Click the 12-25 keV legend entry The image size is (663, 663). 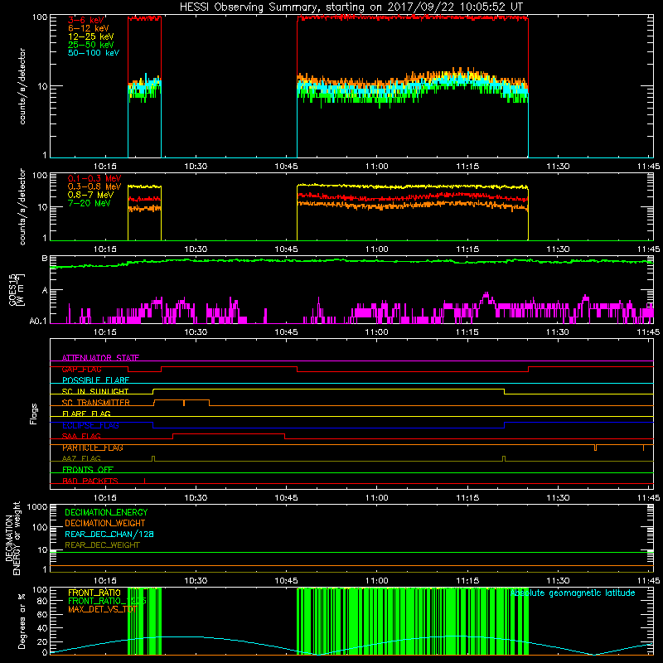coord(91,36)
